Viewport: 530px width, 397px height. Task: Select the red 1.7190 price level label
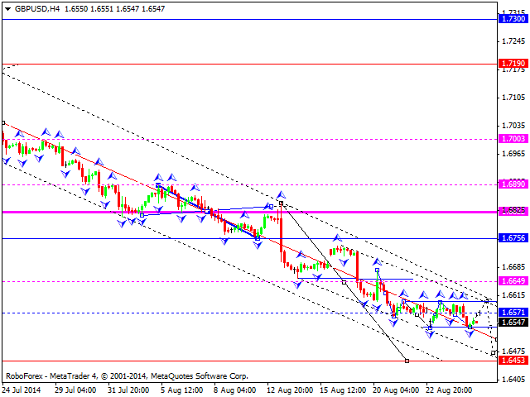coord(513,64)
